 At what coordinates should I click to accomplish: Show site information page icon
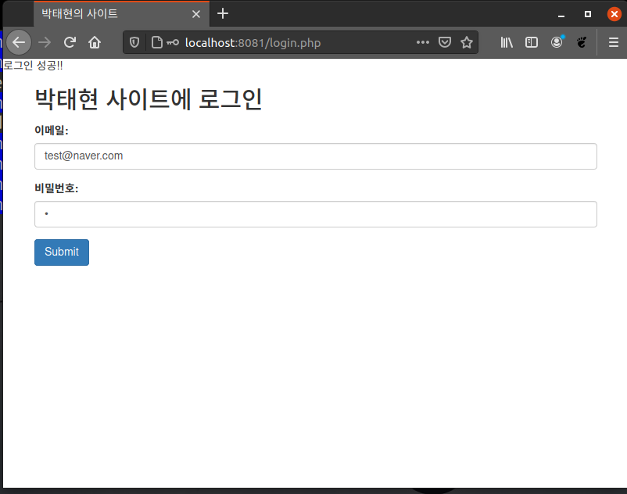(156, 42)
